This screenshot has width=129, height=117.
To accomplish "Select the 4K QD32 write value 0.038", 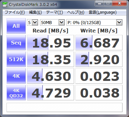I will pyautogui.click(x=99, y=93).
